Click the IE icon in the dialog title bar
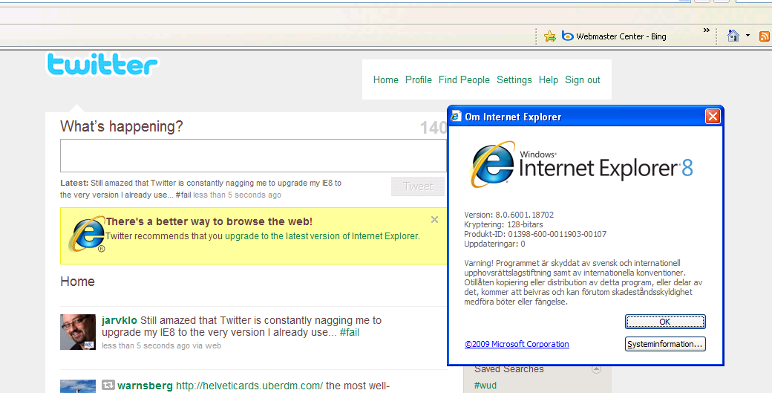The width and height of the screenshot is (772, 393). coord(456,116)
